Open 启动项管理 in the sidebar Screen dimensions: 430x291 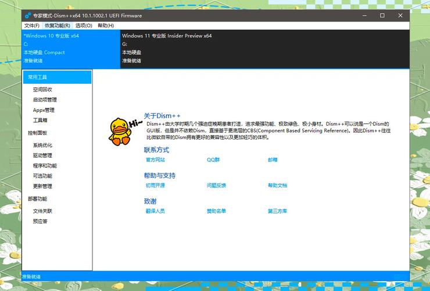pyautogui.click(x=45, y=100)
